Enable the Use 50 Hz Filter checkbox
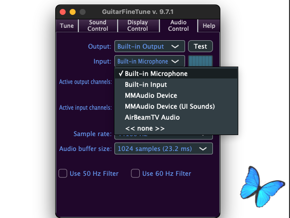 [63, 173]
